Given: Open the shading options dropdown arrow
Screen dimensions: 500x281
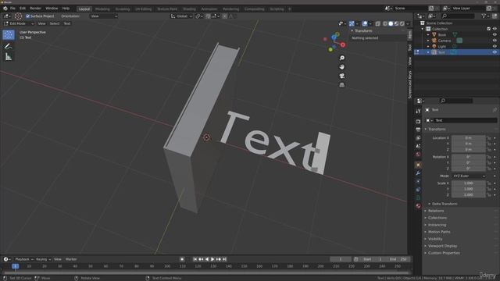Looking at the screenshot, I should click(408, 24).
